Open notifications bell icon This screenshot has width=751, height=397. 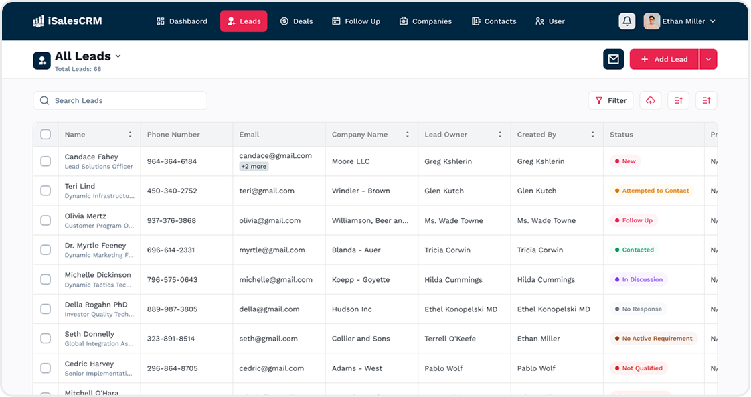tap(627, 21)
